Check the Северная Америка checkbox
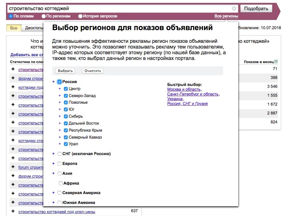287x216 pixels. (x=59, y=193)
